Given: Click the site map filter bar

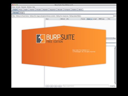Looking at the screenshot, I should [x=63, y=16].
